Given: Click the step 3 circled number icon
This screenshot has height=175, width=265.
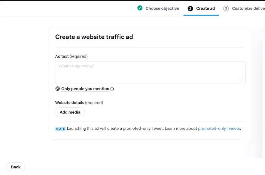Looking at the screenshot, I should 226,9.
